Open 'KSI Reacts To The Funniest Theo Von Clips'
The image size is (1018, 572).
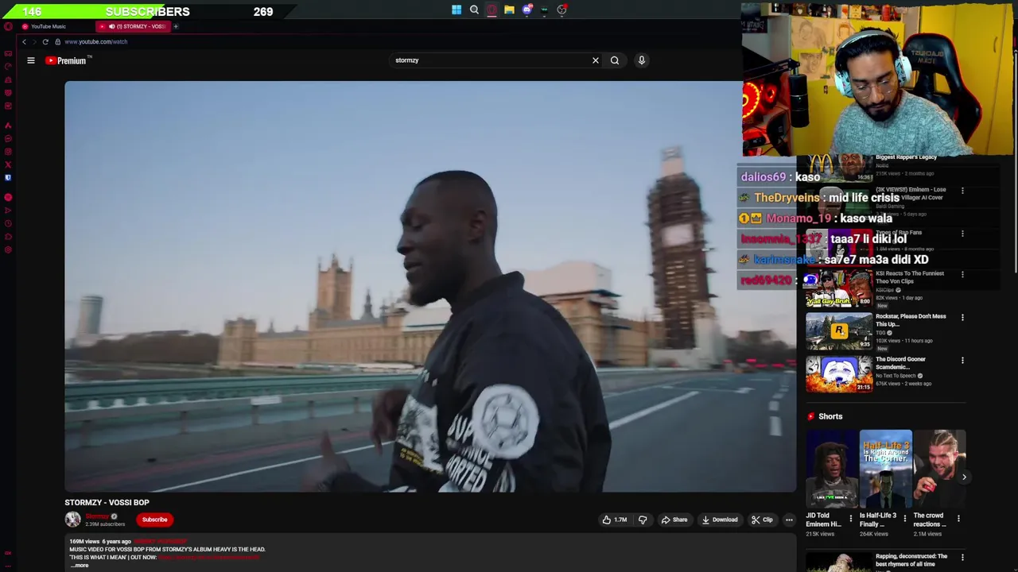click(910, 277)
